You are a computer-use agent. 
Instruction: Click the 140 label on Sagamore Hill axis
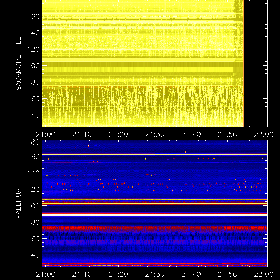(x=33, y=33)
